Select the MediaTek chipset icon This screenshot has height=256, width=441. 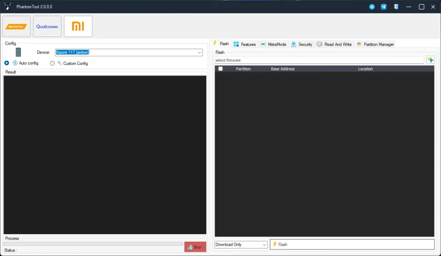[x=16, y=27]
